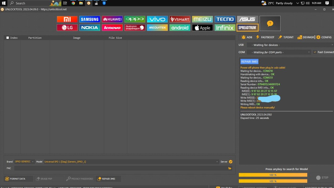The width and height of the screenshot is (334, 188).
Task: Select the Lenovo brand icon
Action: (112, 28)
